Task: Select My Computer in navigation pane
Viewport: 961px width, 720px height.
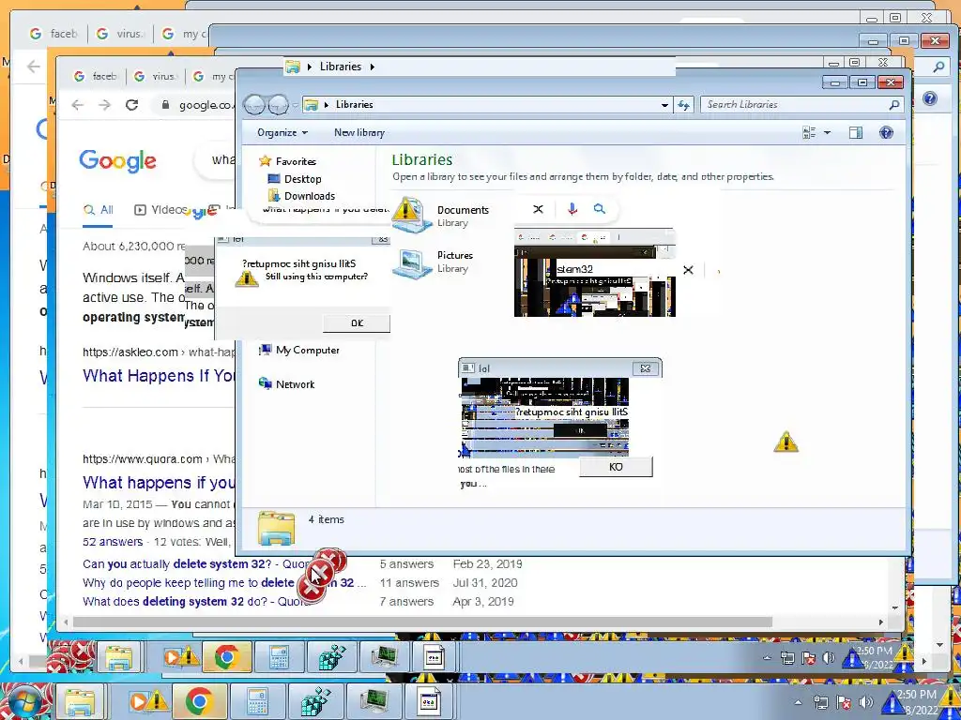Action: click(299, 351)
